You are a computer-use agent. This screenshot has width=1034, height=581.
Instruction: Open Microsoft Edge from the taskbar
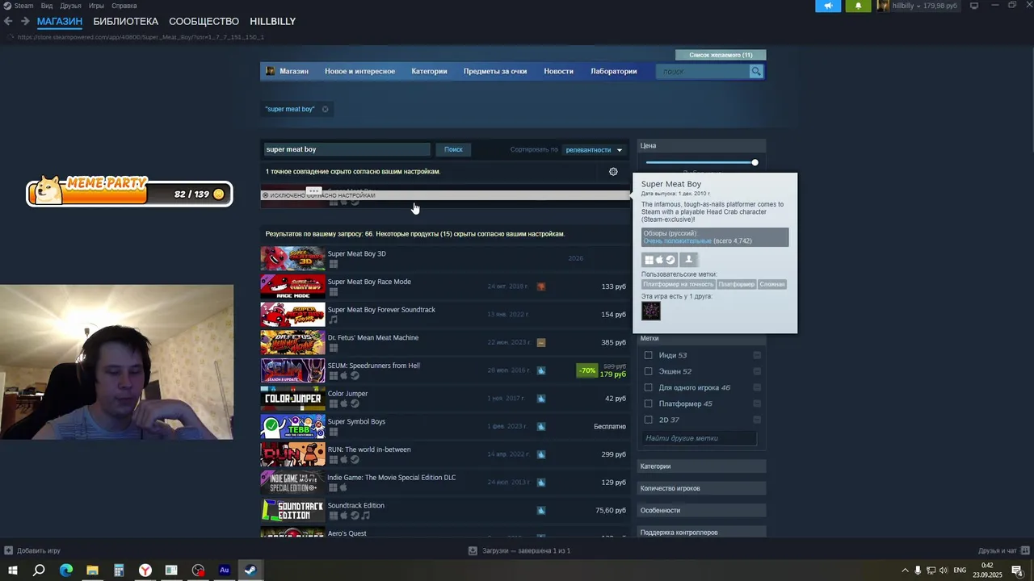click(65, 571)
